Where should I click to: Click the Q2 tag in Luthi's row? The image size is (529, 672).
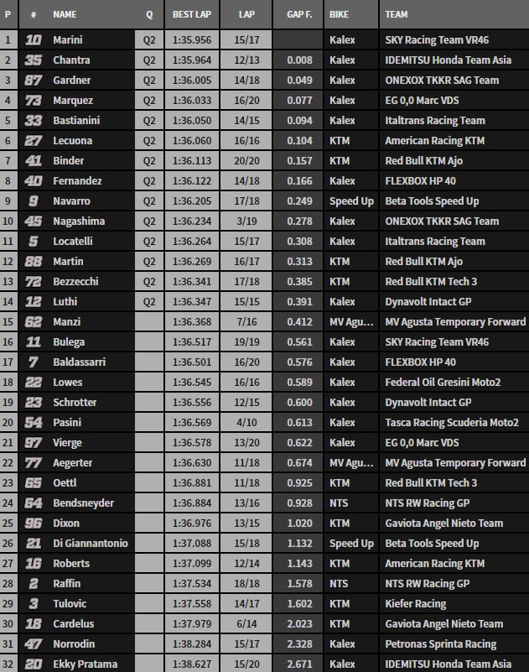pyautogui.click(x=149, y=301)
